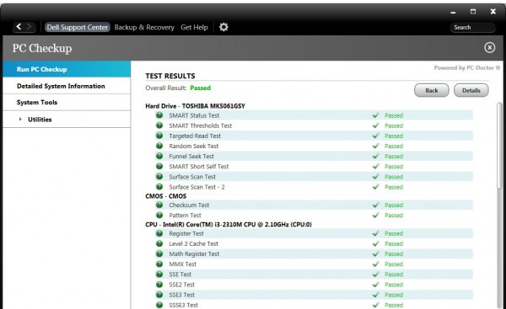Viewport: 506px width, 309px height.
Task: Click checkmark in Funnel Seek Test row
Action: pyautogui.click(x=375, y=156)
